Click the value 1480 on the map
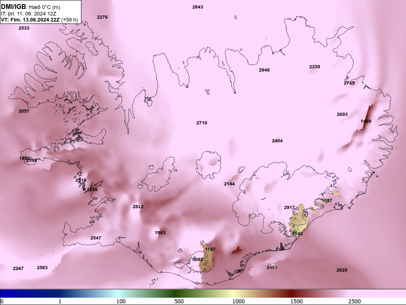Image resolution: width=406 pixels, height=305 pixels. 366,121
